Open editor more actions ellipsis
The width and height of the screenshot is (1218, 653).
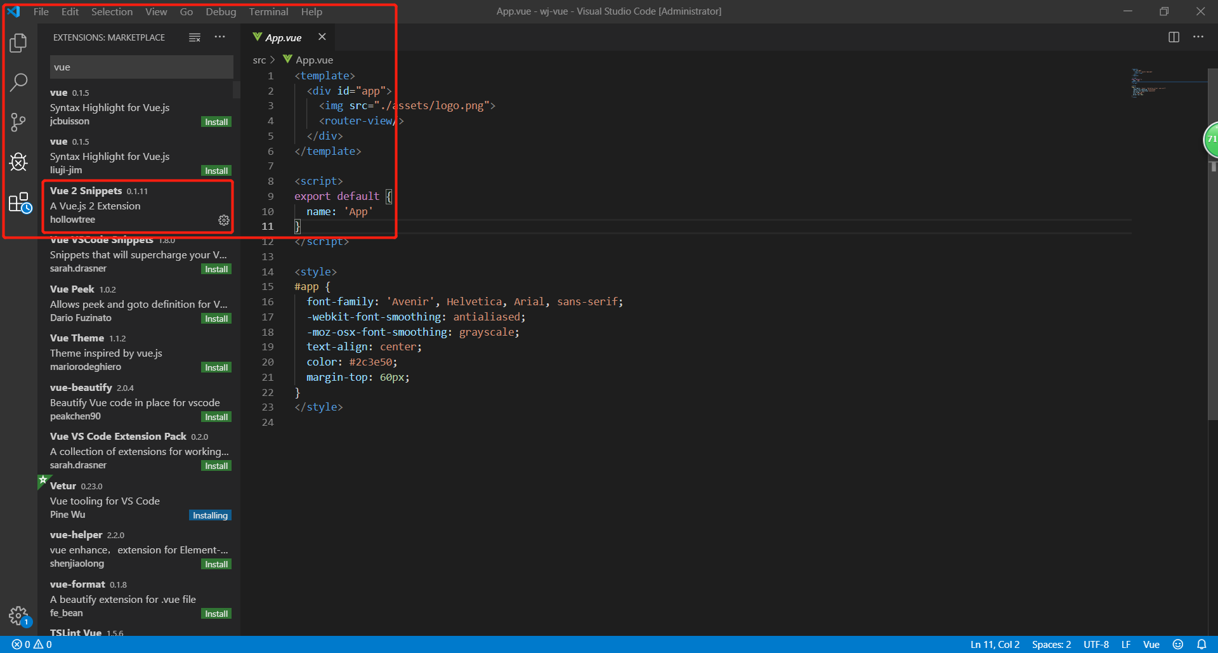click(1198, 37)
